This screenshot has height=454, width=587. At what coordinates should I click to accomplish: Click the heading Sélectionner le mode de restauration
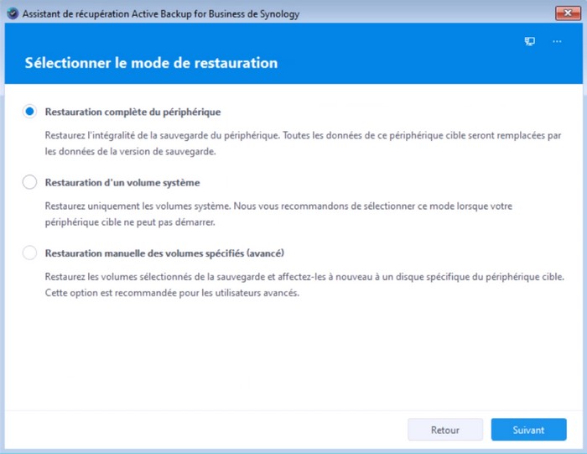click(x=151, y=63)
